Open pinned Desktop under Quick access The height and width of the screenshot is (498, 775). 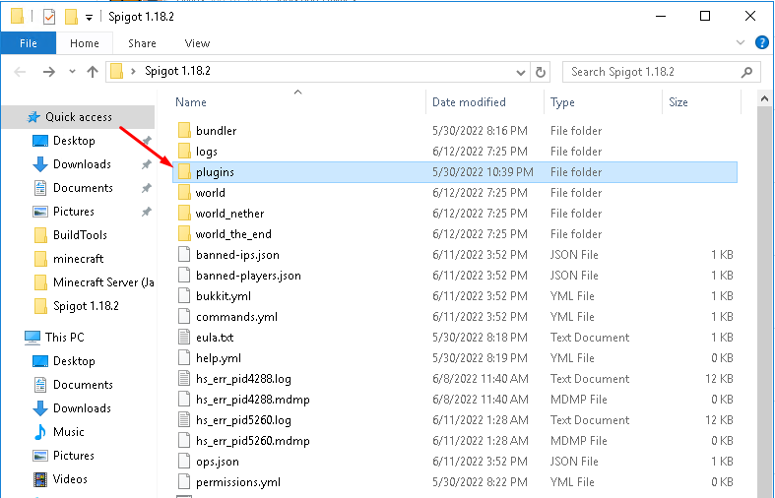coord(74,141)
